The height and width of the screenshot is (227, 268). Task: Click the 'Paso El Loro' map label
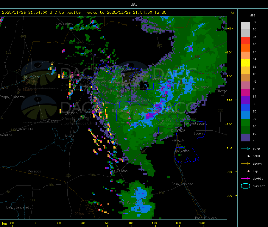coord(206,218)
